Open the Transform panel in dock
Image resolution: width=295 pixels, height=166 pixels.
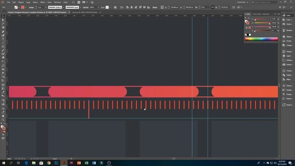(288, 71)
